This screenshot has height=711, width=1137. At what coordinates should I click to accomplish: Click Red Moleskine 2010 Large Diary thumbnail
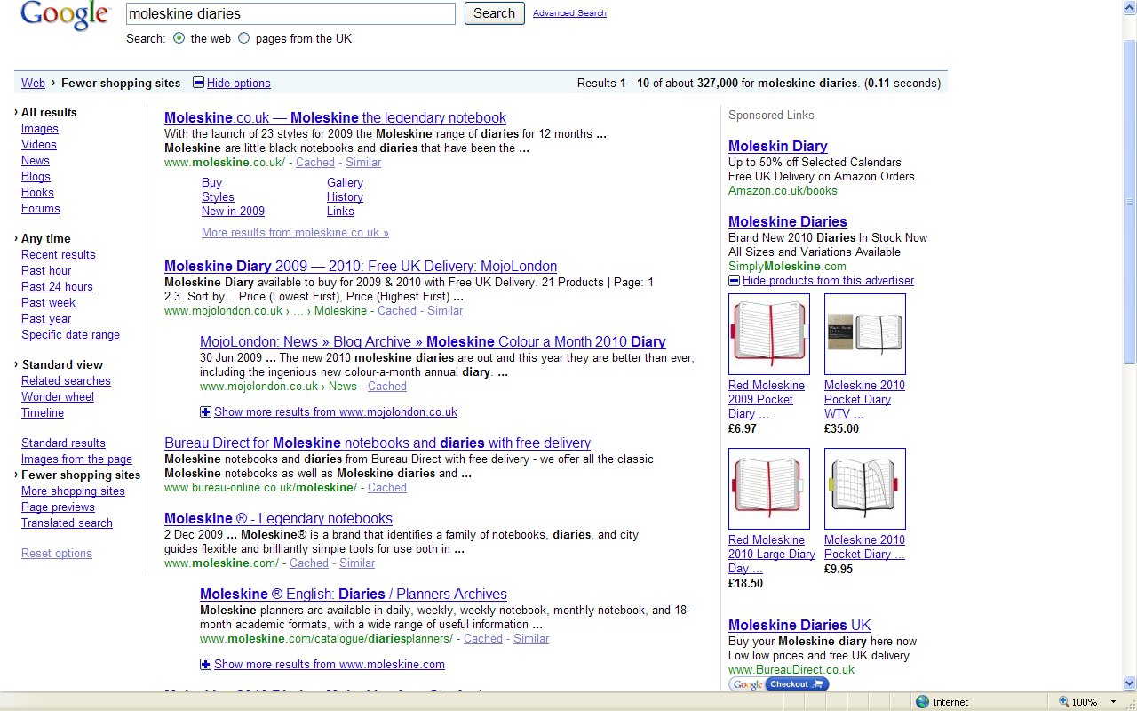tap(769, 489)
